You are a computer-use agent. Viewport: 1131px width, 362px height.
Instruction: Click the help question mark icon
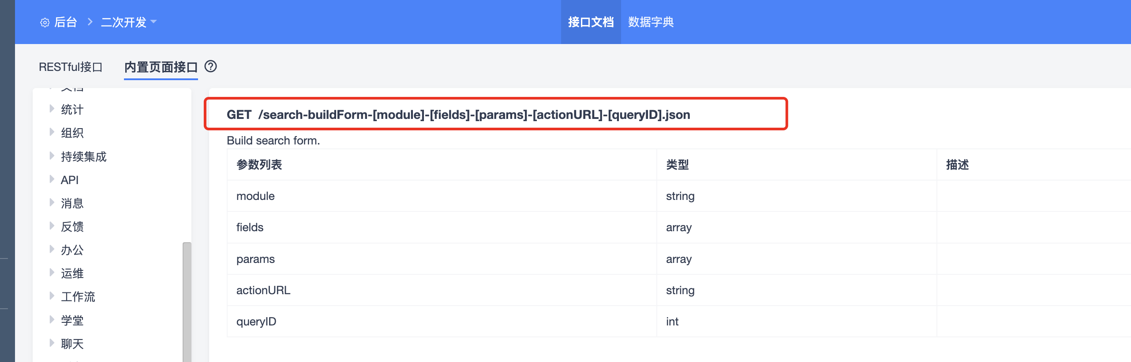[211, 66]
